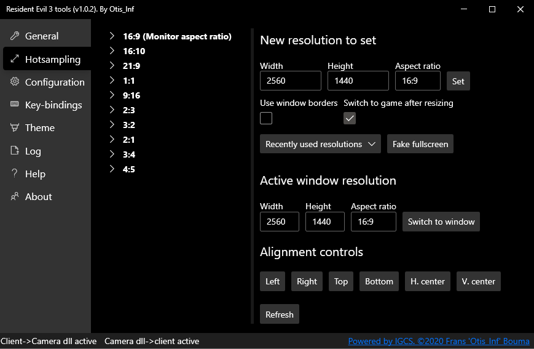This screenshot has height=349, width=534.
Task: Click the new resolution Aspect ratio field
Action: (417, 81)
